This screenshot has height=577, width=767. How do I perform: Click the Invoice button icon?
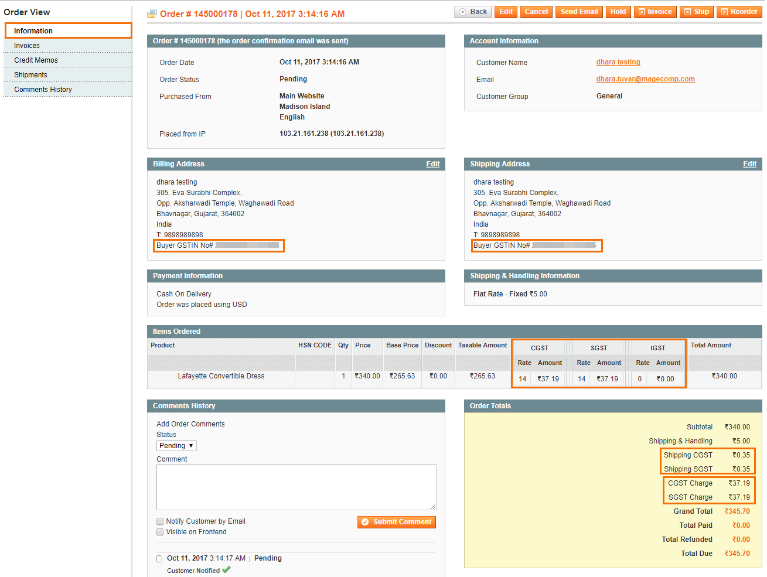[x=643, y=12]
